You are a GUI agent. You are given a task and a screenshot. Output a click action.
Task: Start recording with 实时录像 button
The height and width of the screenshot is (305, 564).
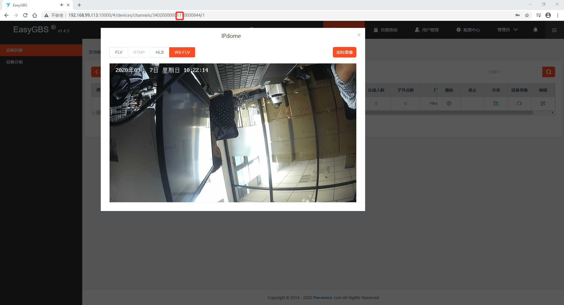click(x=344, y=52)
